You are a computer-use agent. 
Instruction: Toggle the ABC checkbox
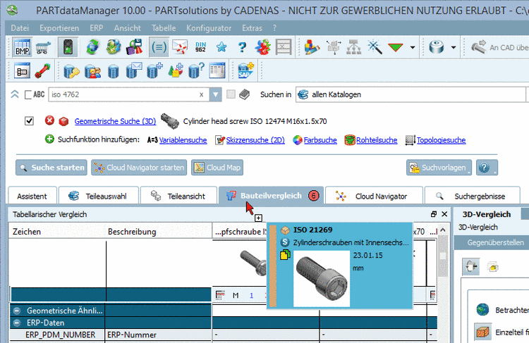(x=28, y=94)
